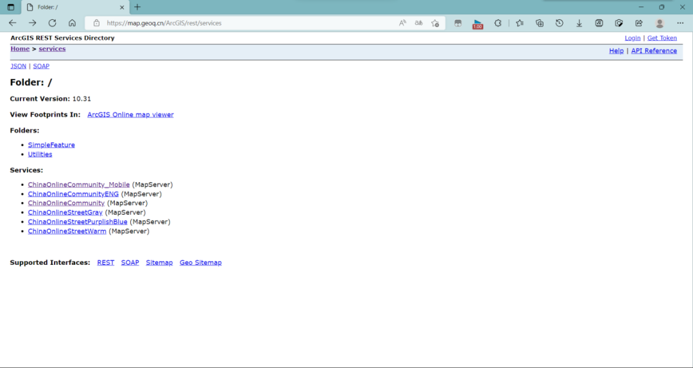Open the Sitemap interface link
Screen dimensions: 693x368
[x=159, y=262]
